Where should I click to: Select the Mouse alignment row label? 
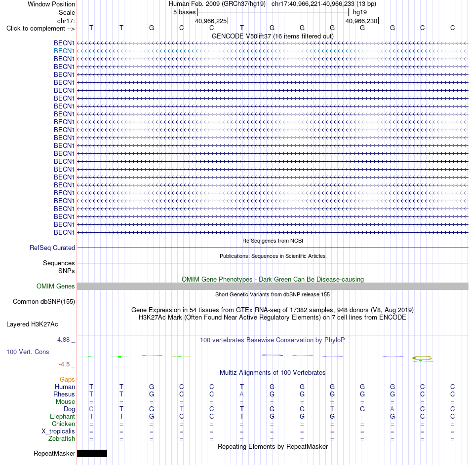tap(65, 402)
